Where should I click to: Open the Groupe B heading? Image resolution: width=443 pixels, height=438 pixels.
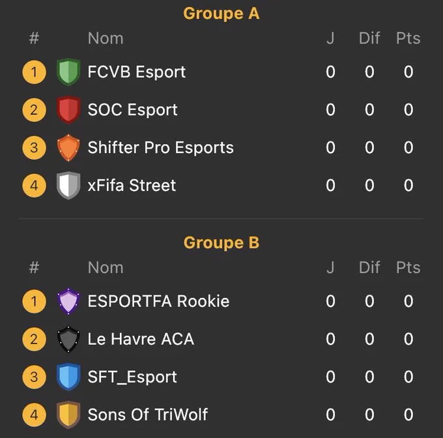coord(221,242)
